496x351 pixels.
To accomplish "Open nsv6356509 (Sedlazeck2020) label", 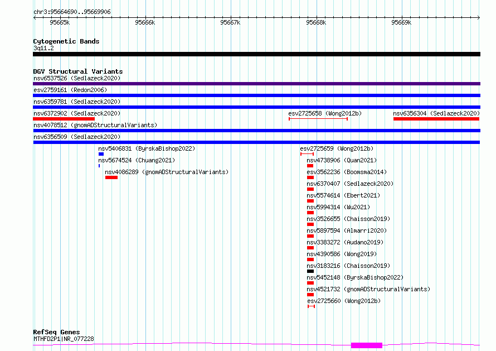I will coord(77,137).
